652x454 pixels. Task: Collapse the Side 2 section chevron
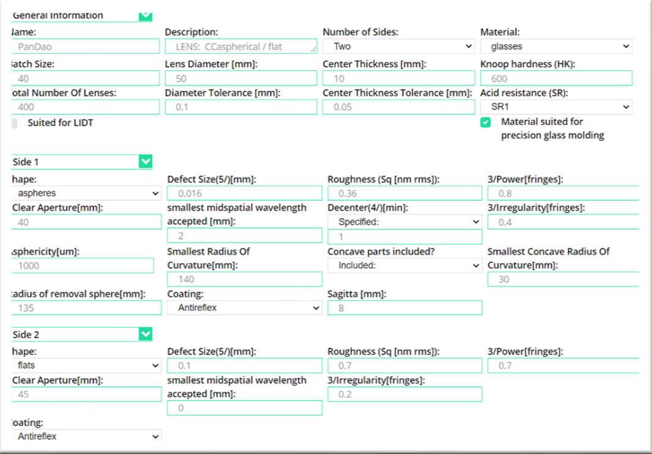click(x=146, y=334)
